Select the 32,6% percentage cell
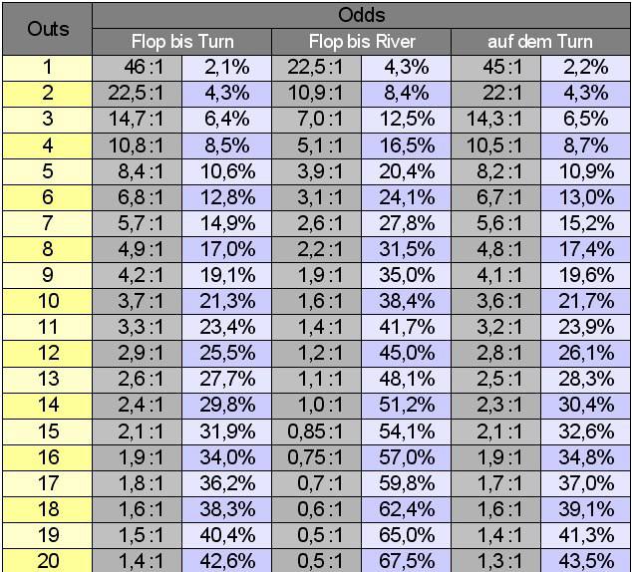 tap(586, 431)
